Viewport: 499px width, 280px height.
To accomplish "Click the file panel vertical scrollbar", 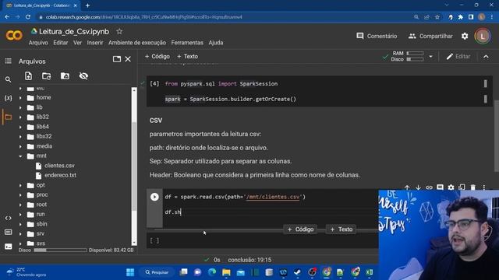I will pyautogui.click(x=134, y=166).
